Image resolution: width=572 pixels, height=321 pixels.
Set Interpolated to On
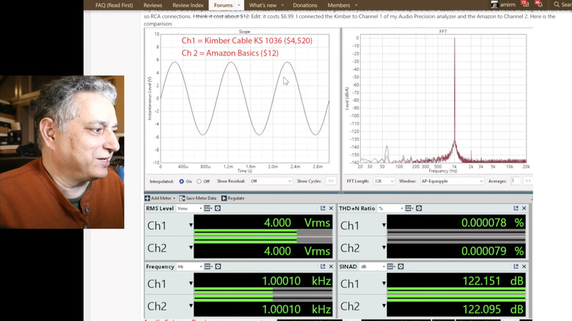tap(181, 181)
